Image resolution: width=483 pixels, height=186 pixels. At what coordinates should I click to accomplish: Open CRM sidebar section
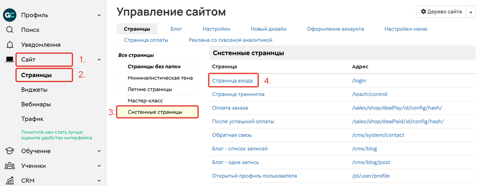pos(27,180)
